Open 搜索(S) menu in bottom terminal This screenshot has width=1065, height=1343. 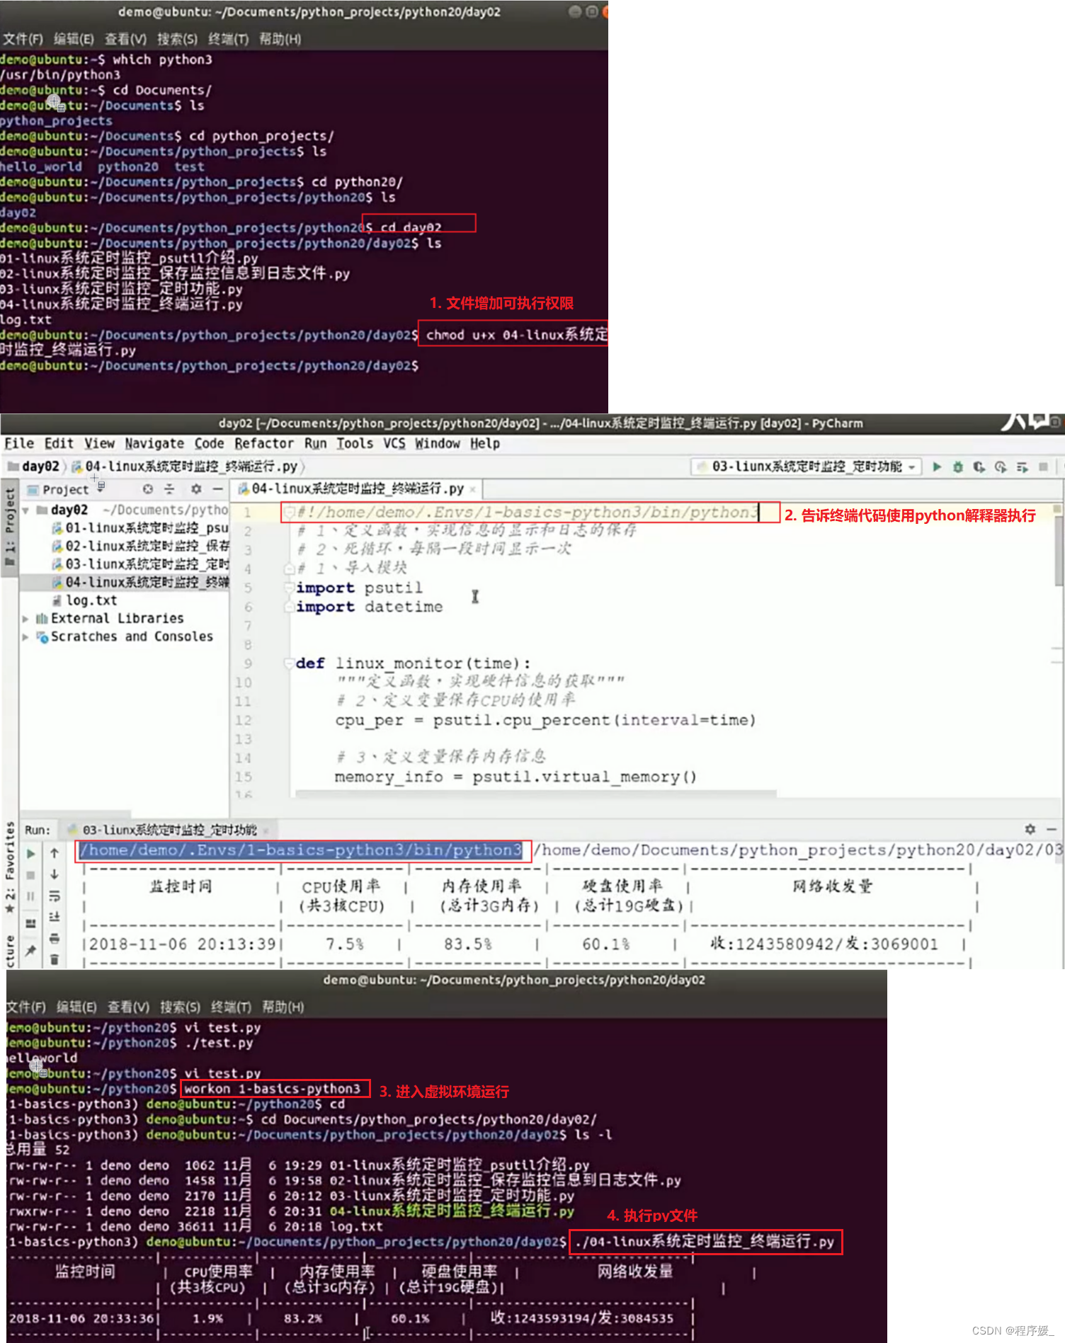point(180,1007)
